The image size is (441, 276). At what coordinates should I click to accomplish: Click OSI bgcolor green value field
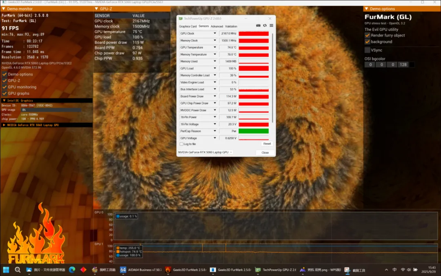coord(381,65)
